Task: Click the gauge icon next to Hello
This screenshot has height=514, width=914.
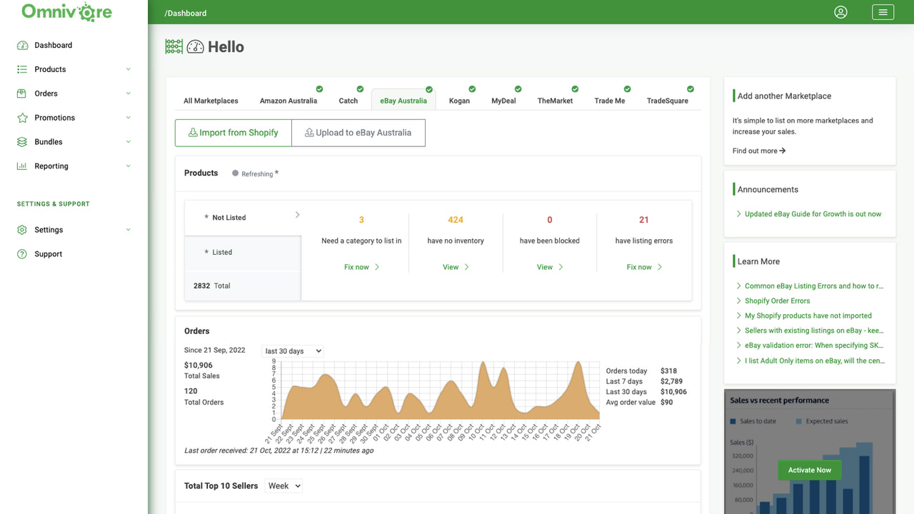Action: (x=195, y=46)
